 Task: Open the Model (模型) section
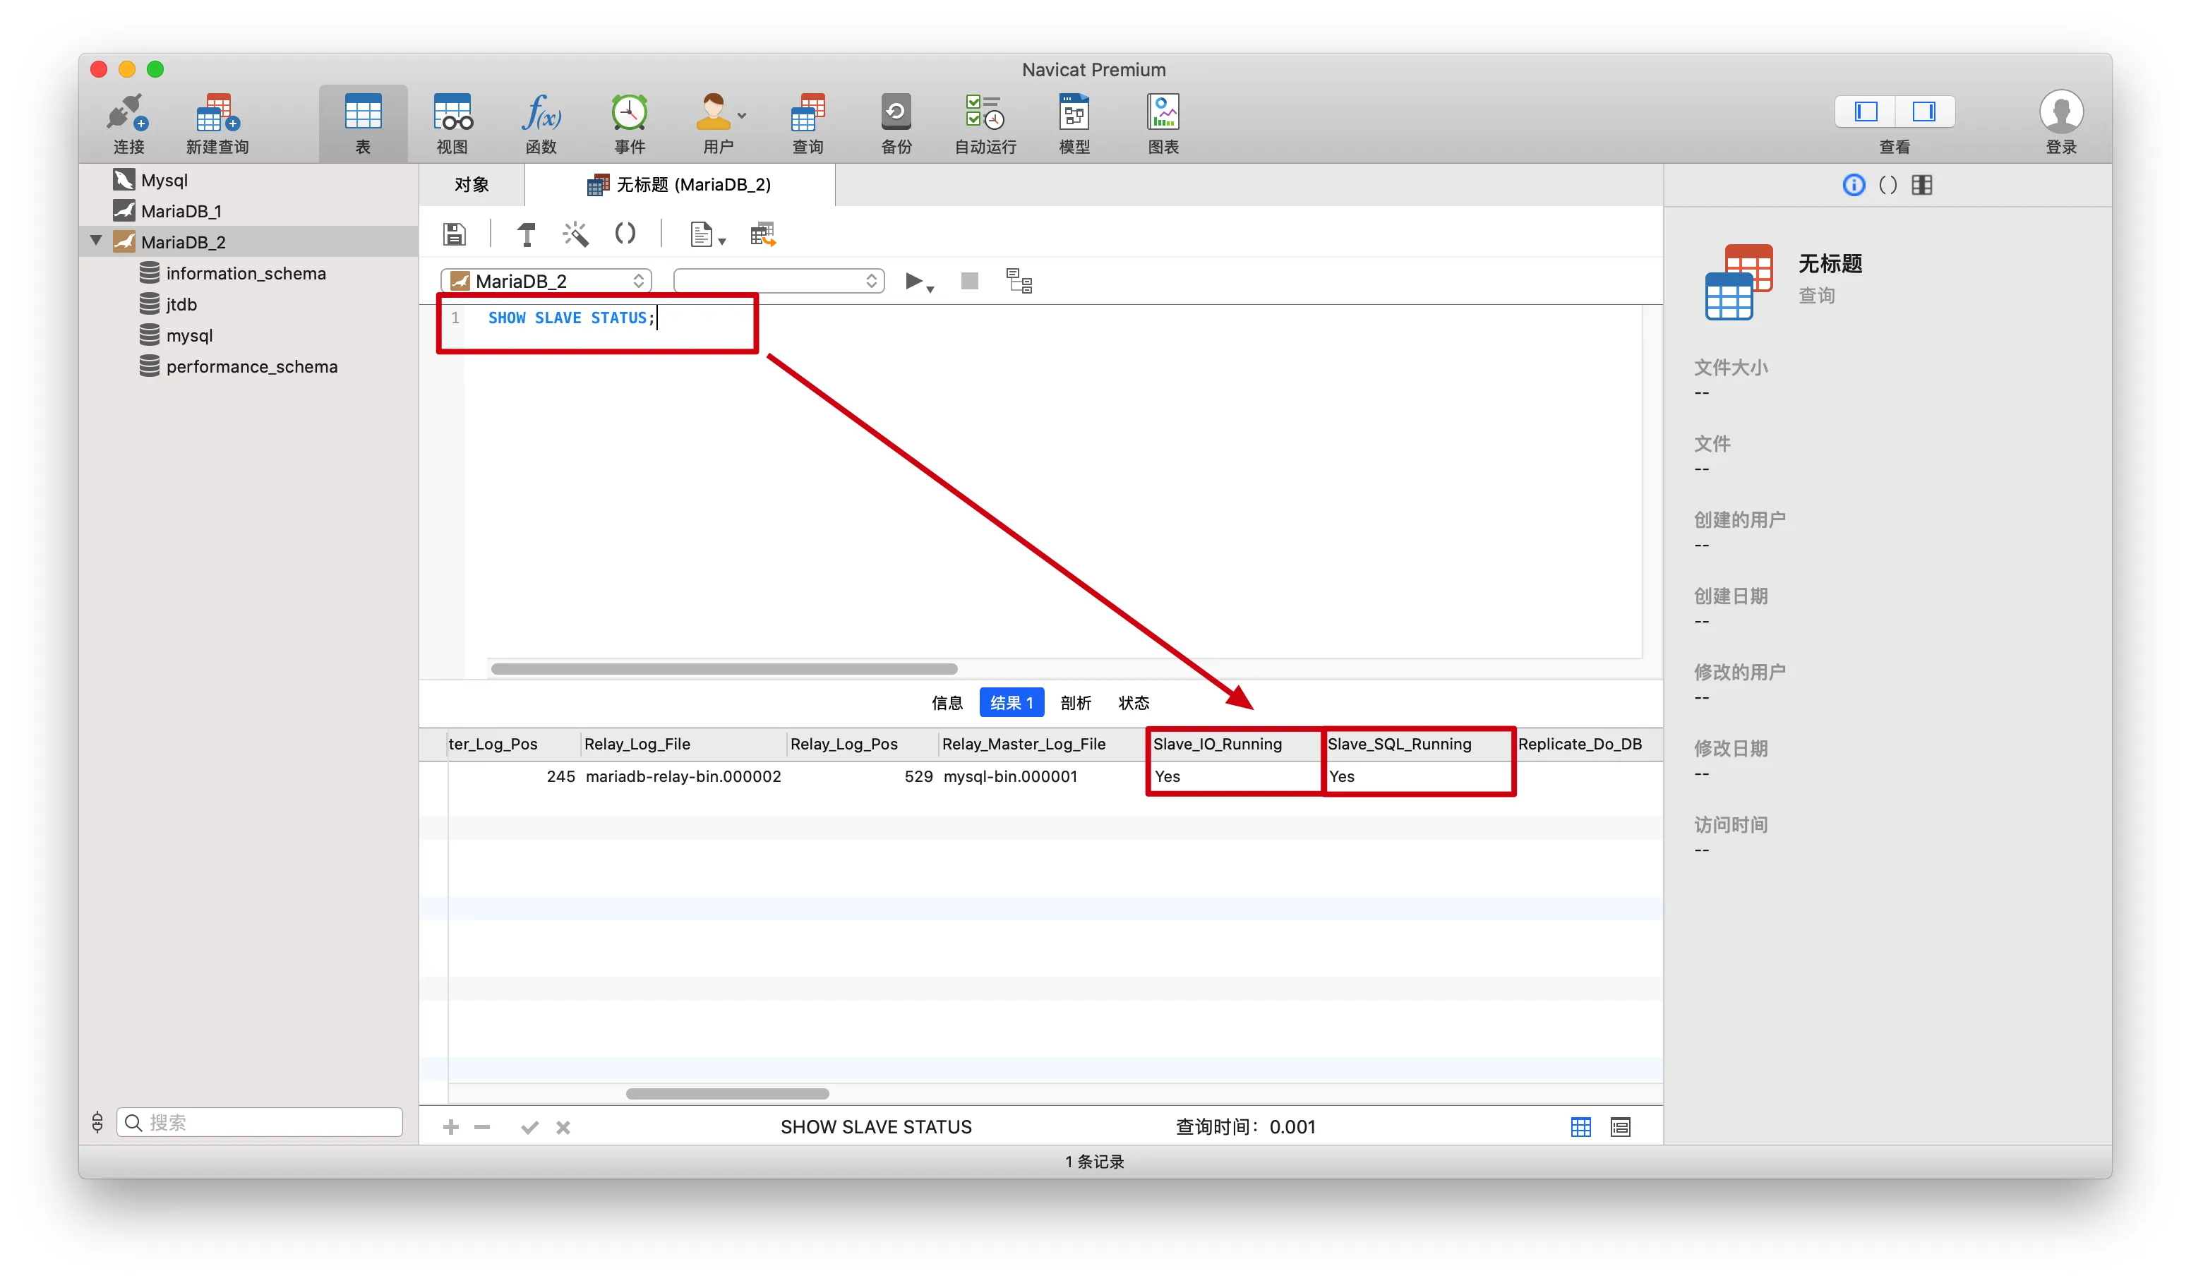point(1074,124)
